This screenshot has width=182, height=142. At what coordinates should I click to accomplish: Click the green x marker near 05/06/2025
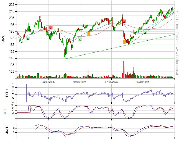[80, 40]
